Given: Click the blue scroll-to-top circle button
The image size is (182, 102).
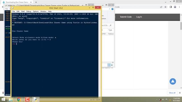Looking at the screenshot, I should click(x=173, y=81).
